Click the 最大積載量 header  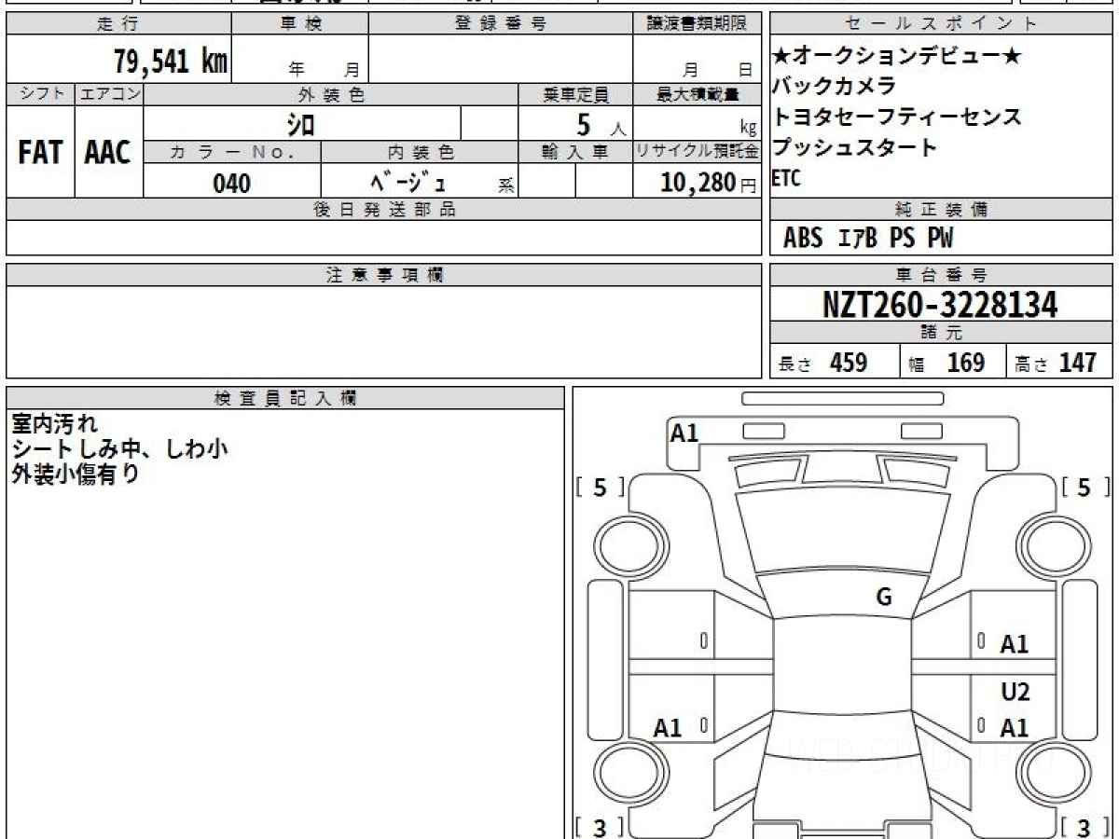pos(698,94)
